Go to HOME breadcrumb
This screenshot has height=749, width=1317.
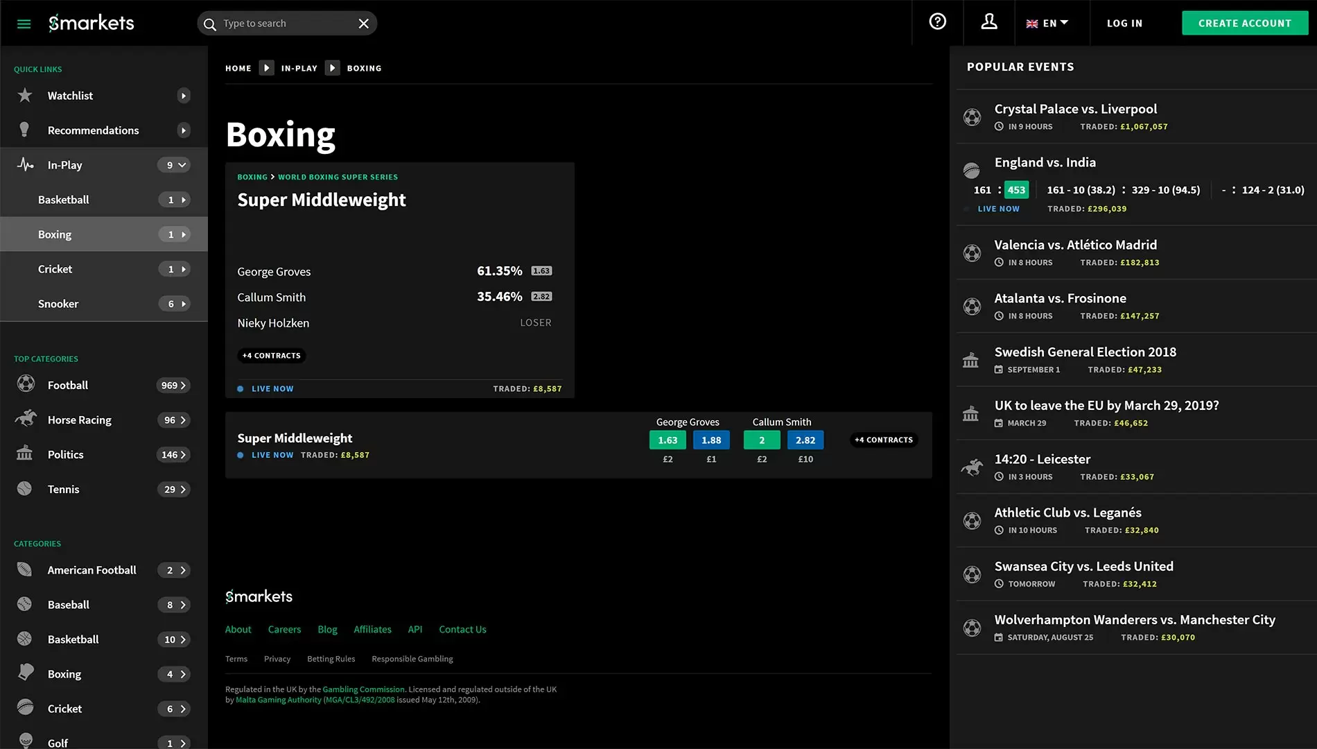(x=238, y=68)
